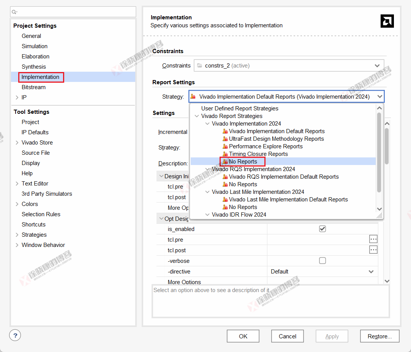
Task: Open General project settings
Action: (31, 36)
